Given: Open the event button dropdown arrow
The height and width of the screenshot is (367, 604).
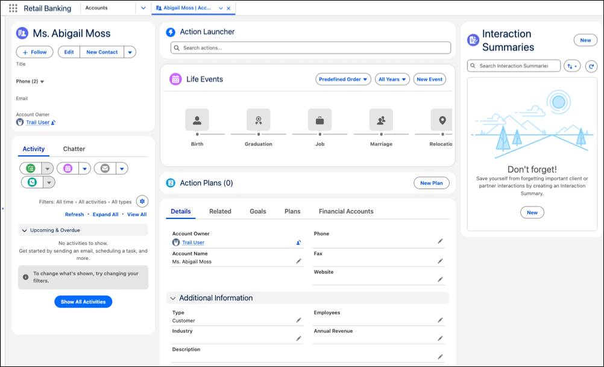Looking at the screenshot, I should 85,168.
